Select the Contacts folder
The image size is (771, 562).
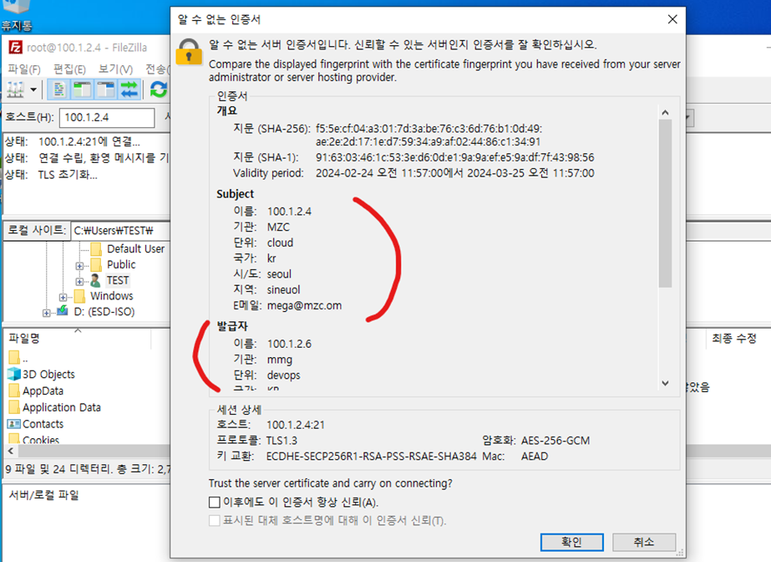43,424
